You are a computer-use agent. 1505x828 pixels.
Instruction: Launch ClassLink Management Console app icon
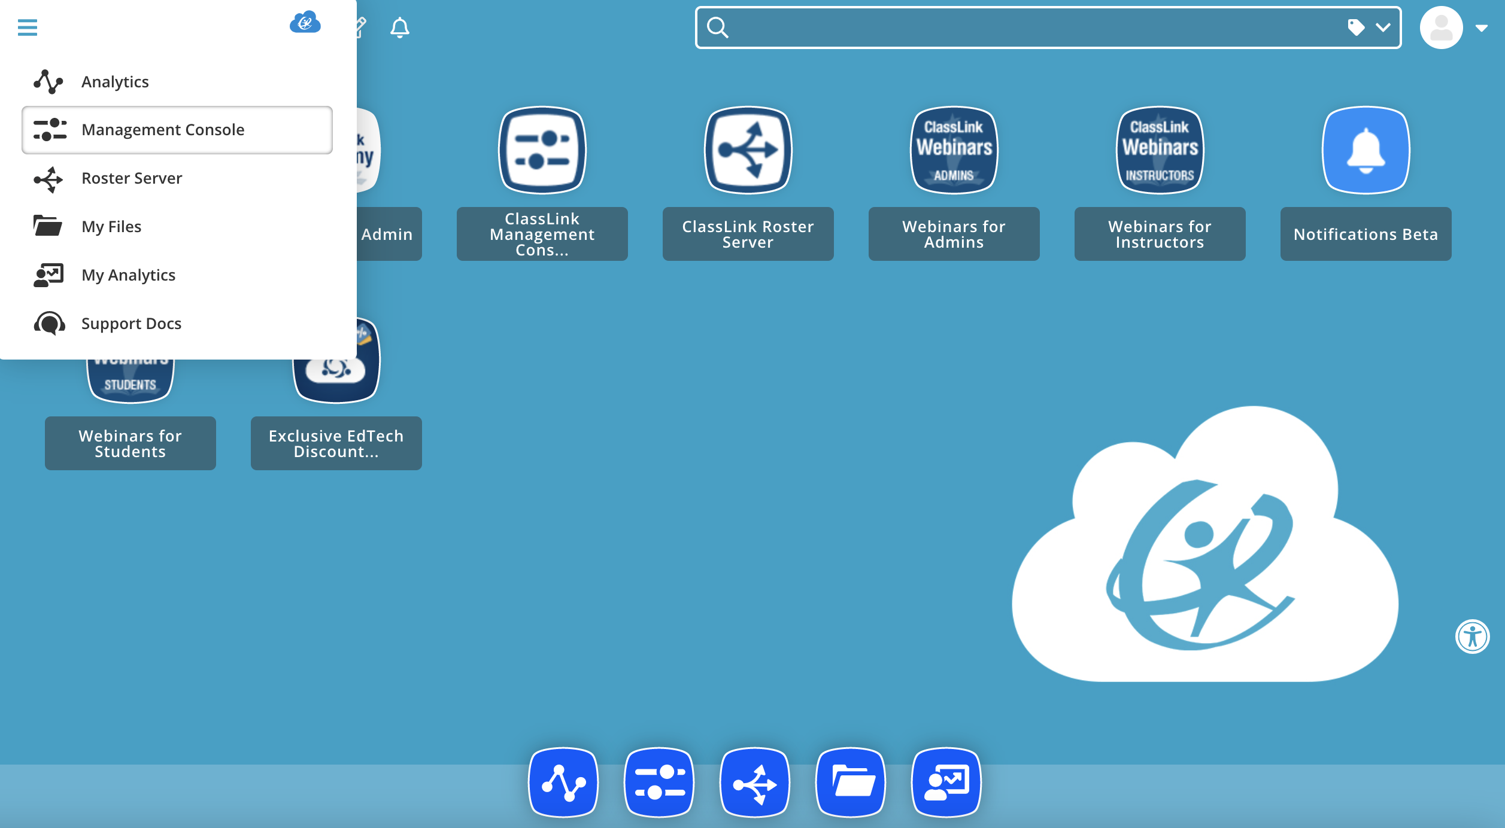(x=542, y=150)
